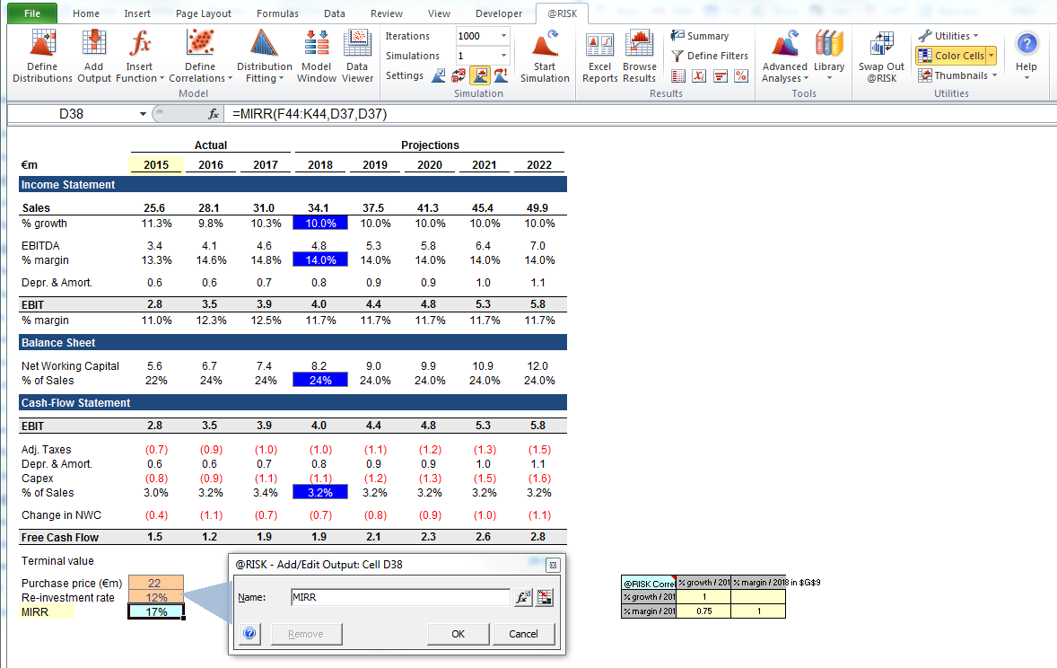Image resolution: width=1057 pixels, height=668 pixels.
Task: Click help icon in Add/Edit Output dialog
Action: tap(249, 634)
